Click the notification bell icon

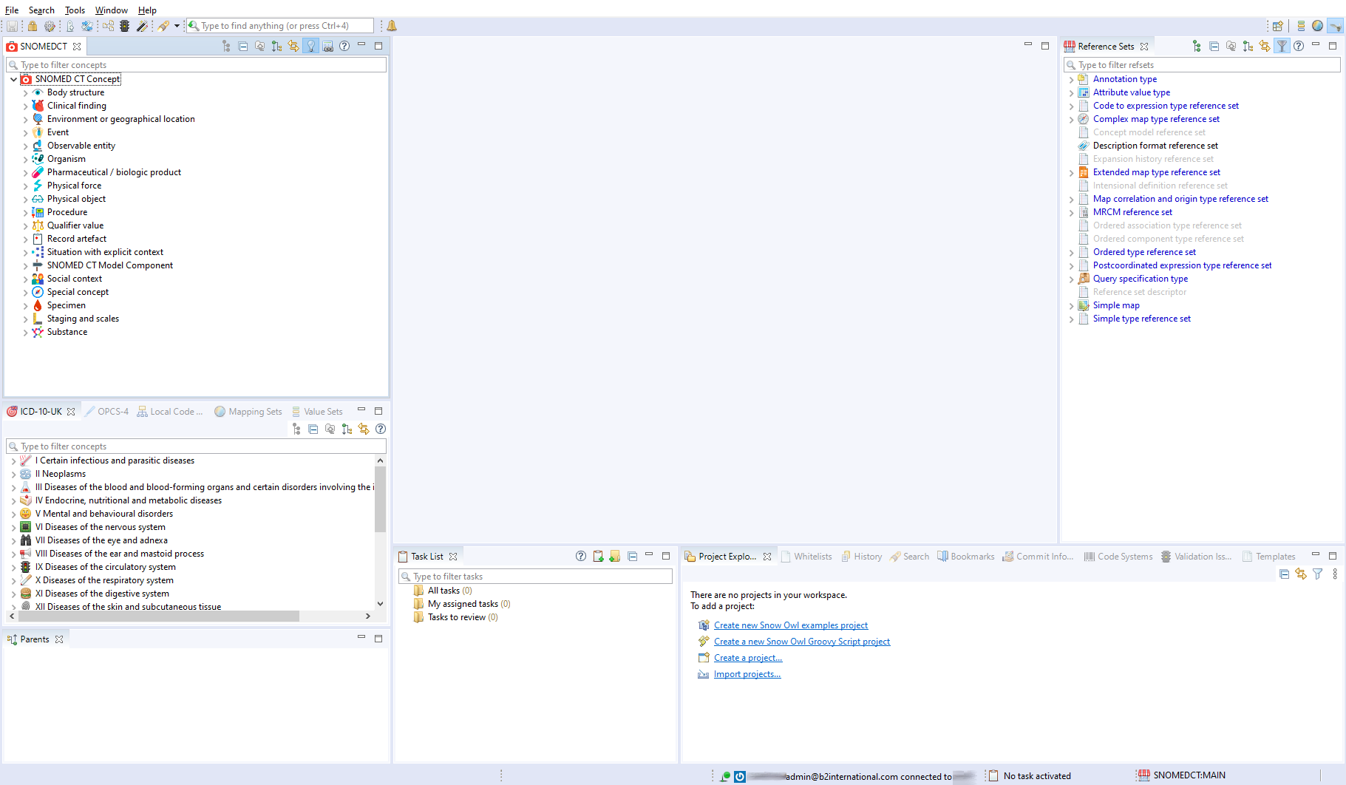coord(392,26)
